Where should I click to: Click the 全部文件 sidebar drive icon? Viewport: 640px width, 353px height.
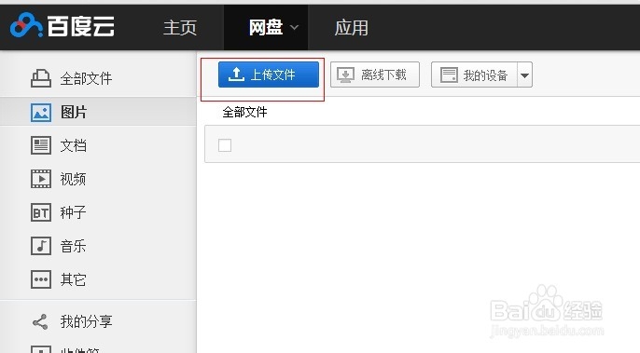pyautogui.click(x=41, y=78)
